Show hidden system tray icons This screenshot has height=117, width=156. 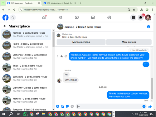(133, 114)
